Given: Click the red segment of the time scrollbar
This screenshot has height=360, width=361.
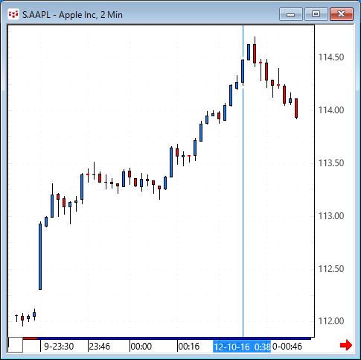Looking at the screenshot, I should pos(30,338).
